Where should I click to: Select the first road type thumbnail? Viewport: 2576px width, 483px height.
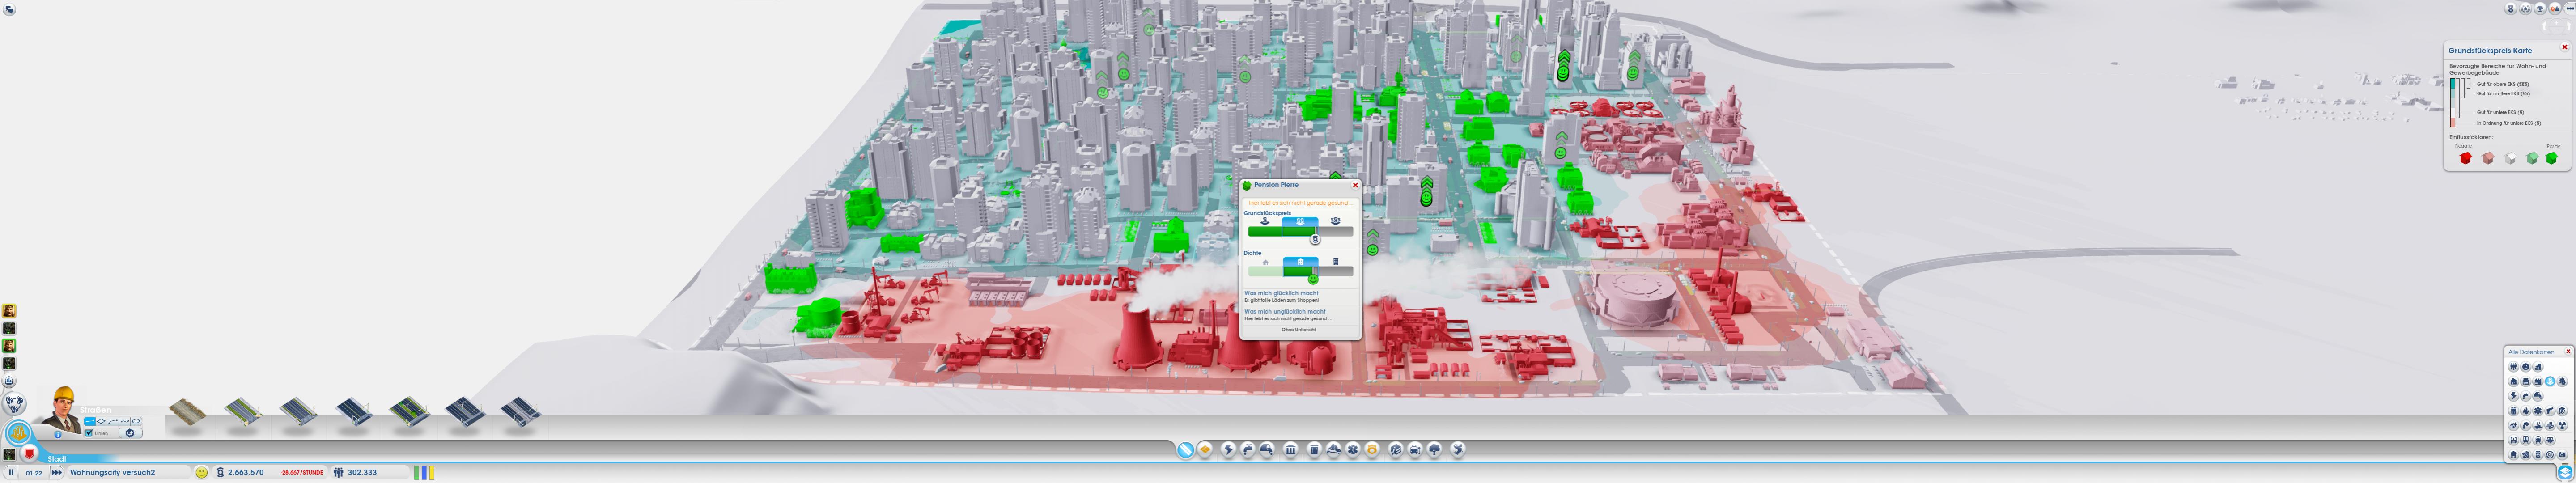(187, 412)
